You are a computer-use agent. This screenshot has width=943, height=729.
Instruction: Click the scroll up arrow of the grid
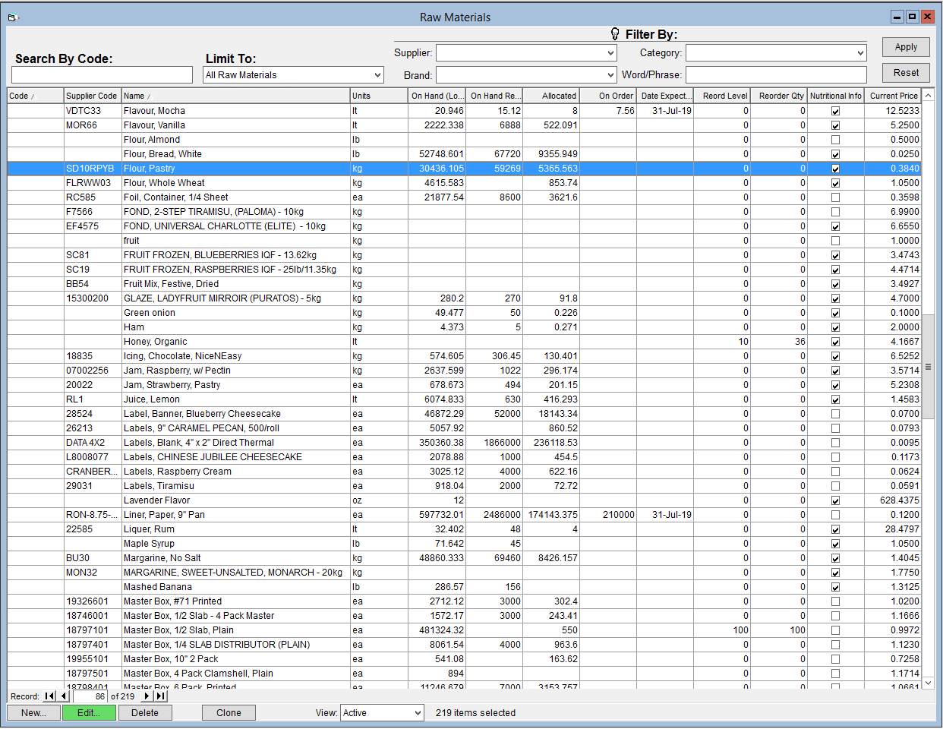[x=928, y=96]
